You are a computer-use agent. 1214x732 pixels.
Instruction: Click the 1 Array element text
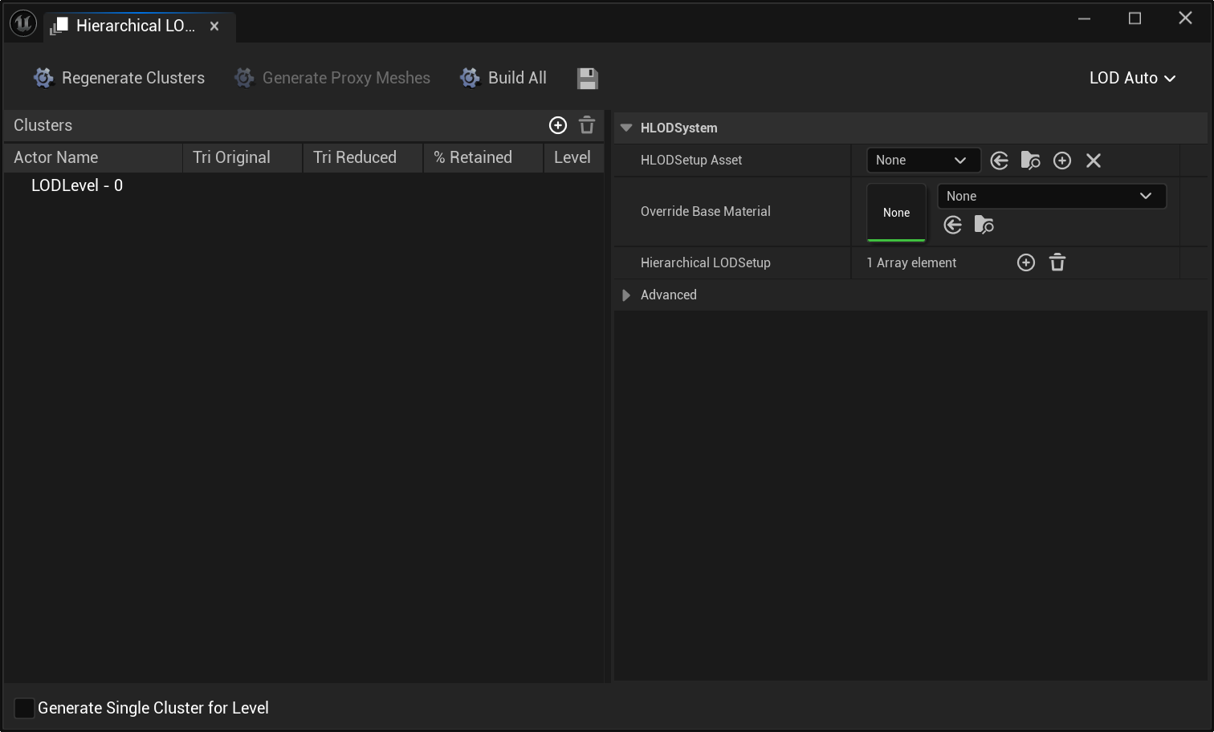point(911,262)
